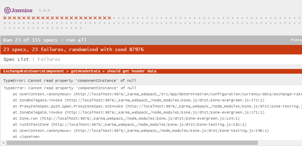Image resolution: width=302 pixels, height=146 pixels.
Task: Click the Jasmine flower logo
Action: tap(7, 10)
